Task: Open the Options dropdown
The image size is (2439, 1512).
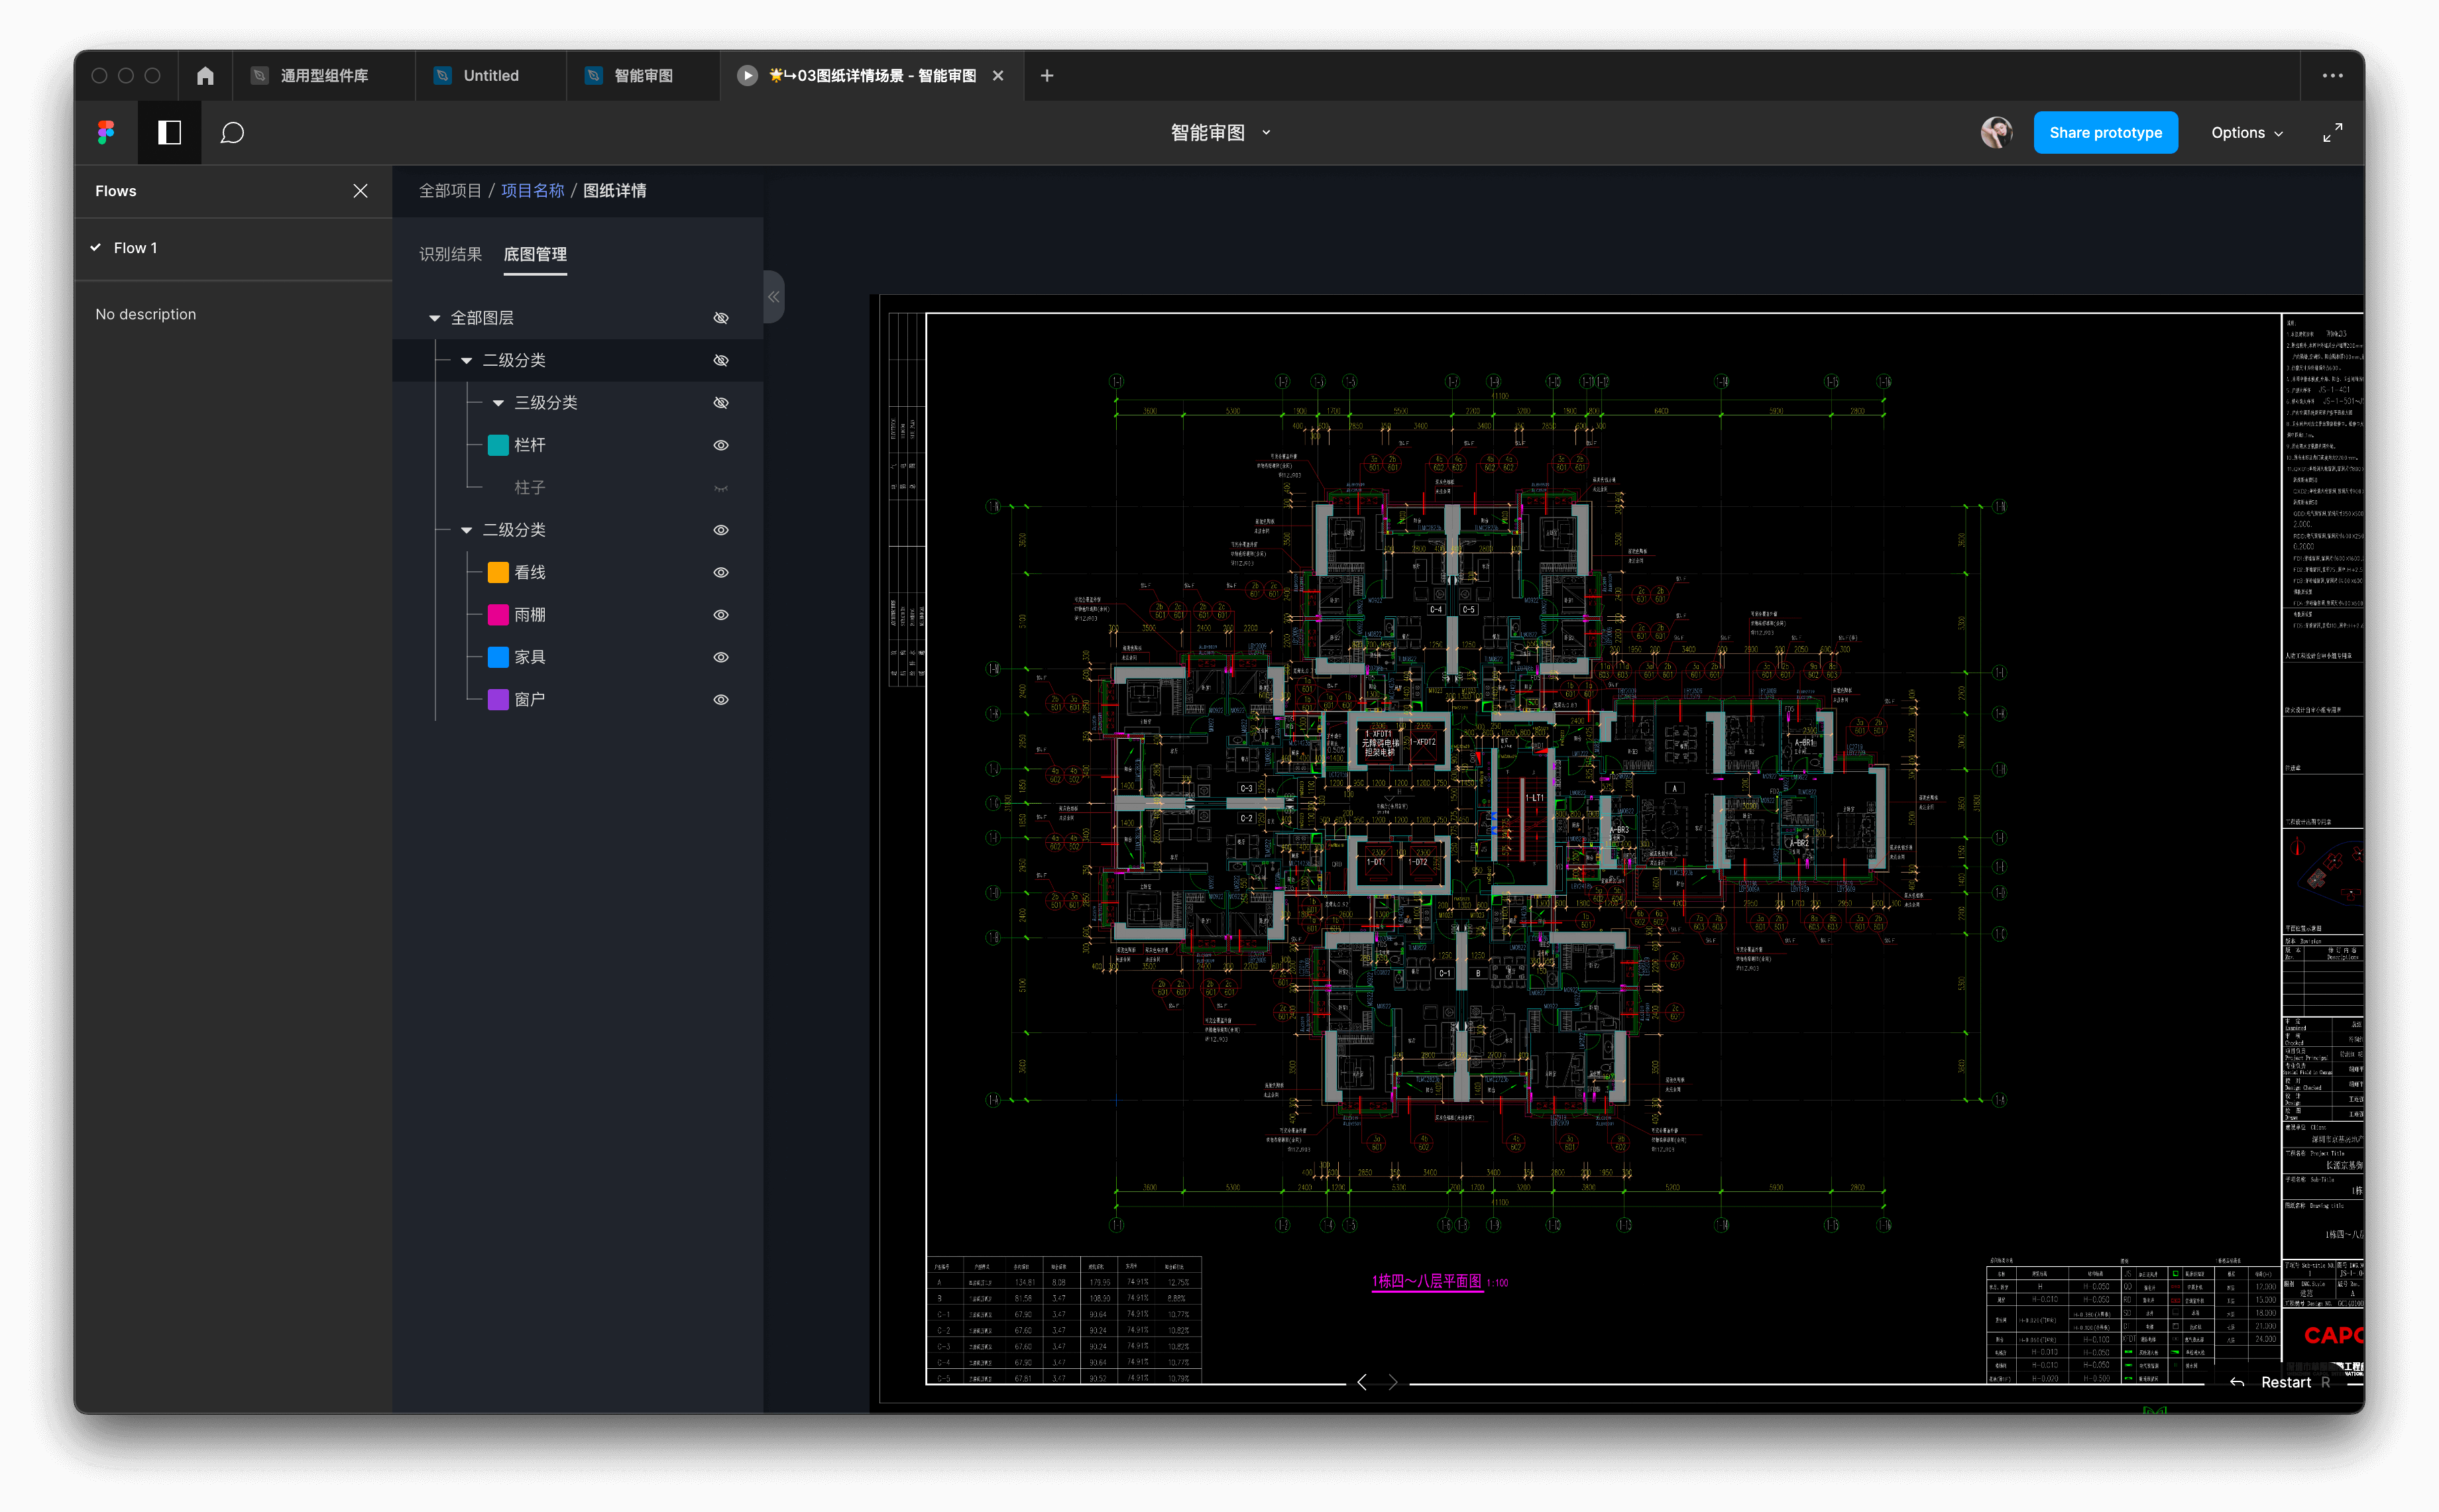Action: pyautogui.click(x=2246, y=132)
